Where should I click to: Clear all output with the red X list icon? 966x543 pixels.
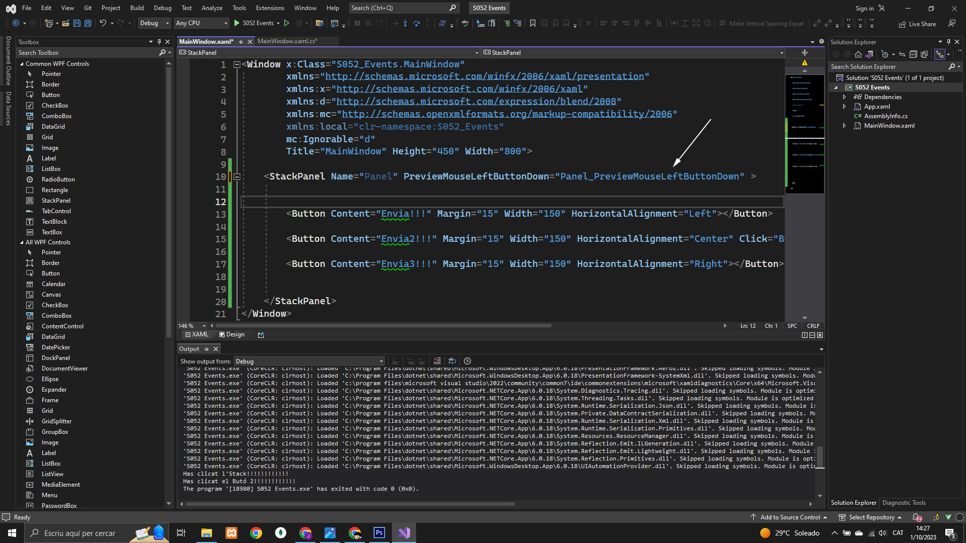[x=437, y=361]
